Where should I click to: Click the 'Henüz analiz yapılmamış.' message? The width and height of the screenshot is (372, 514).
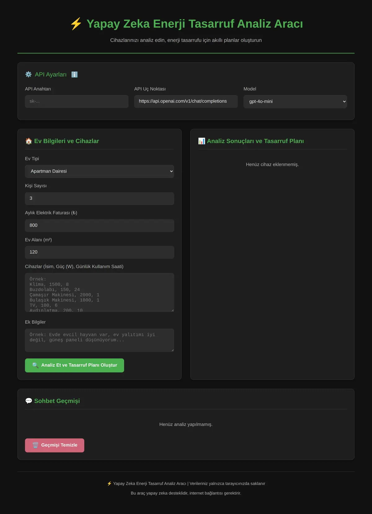pos(186,424)
